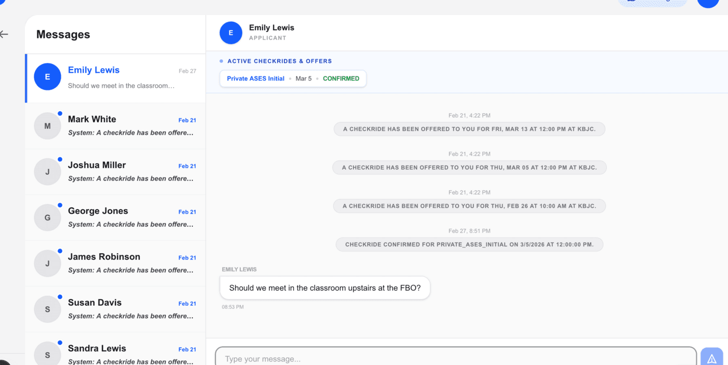Click Mark White's circular avatar
Viewport: 728px width, 365px height.
[x=47, y=125]
